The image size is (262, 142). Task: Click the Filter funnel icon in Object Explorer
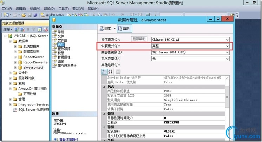pyautogui.click(x=34, y=29)
